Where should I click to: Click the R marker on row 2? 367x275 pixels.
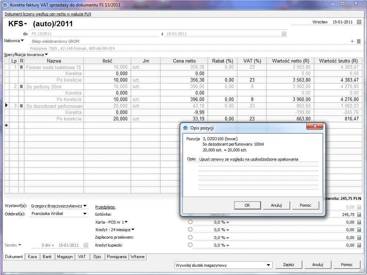[x=21, y=86]
